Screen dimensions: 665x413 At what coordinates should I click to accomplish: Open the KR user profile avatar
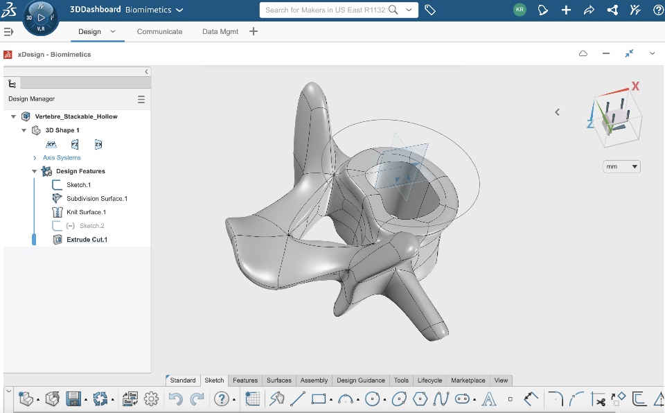coord(520,9)
